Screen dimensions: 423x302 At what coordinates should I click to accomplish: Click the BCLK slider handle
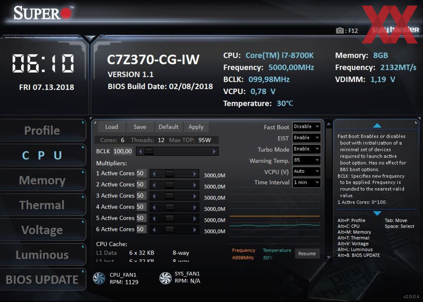click(x=149, y=151)
